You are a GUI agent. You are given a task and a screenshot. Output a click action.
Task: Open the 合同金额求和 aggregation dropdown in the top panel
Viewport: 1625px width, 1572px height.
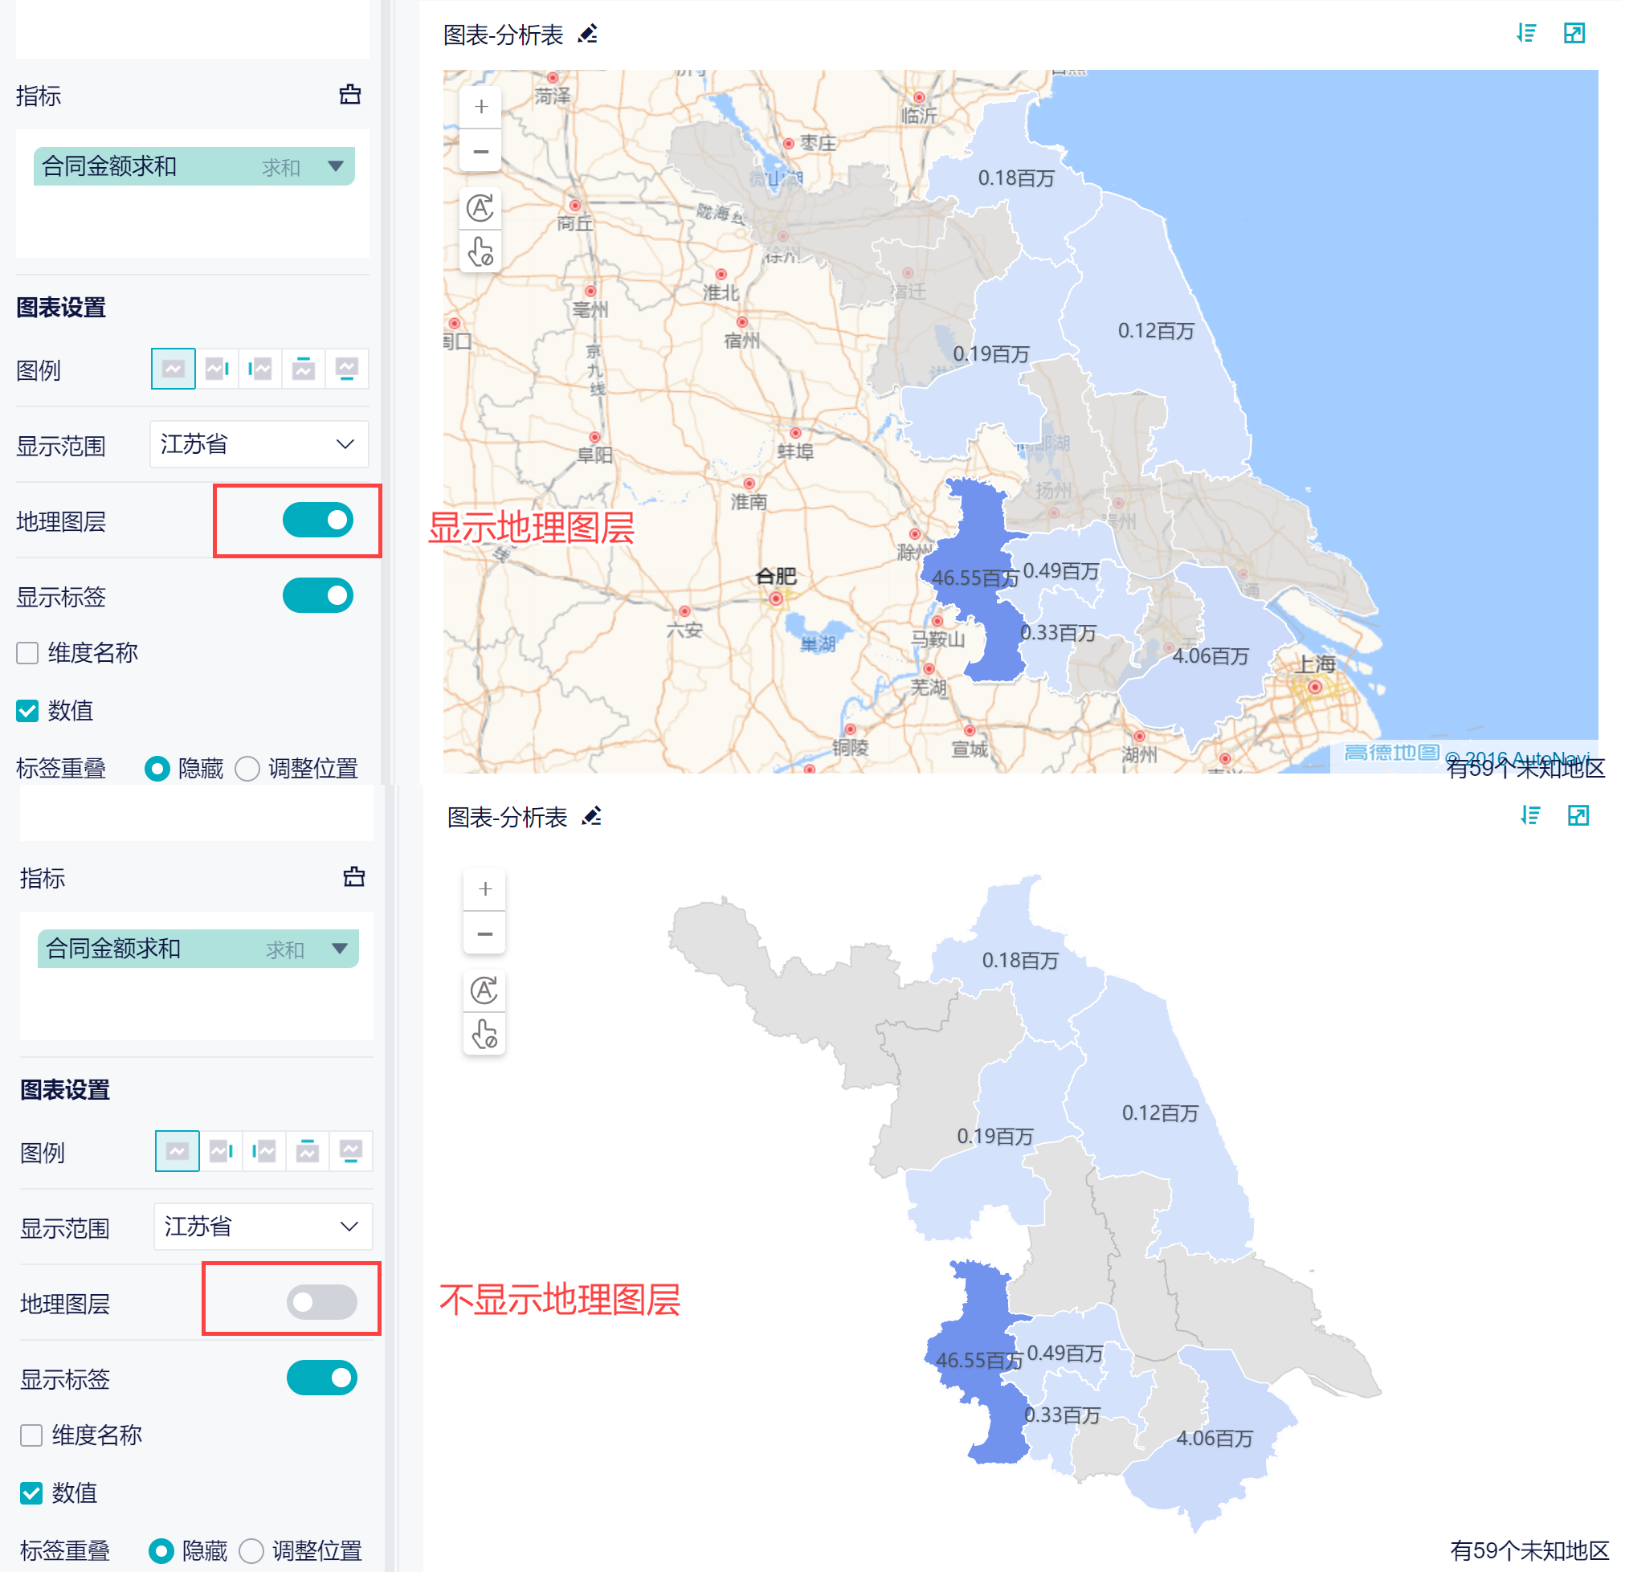336,166
